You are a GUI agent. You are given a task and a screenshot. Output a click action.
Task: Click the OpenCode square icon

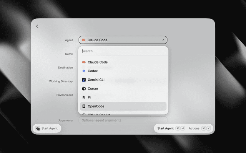tap(84, 106)
